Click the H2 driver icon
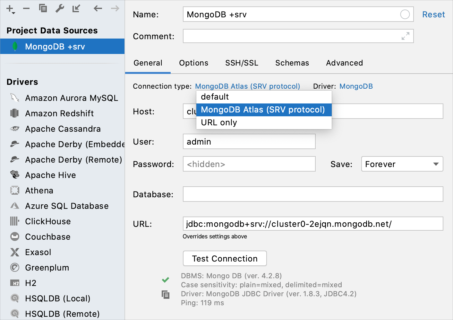Screen dimensions: 453x320 (x=15, y=283)
